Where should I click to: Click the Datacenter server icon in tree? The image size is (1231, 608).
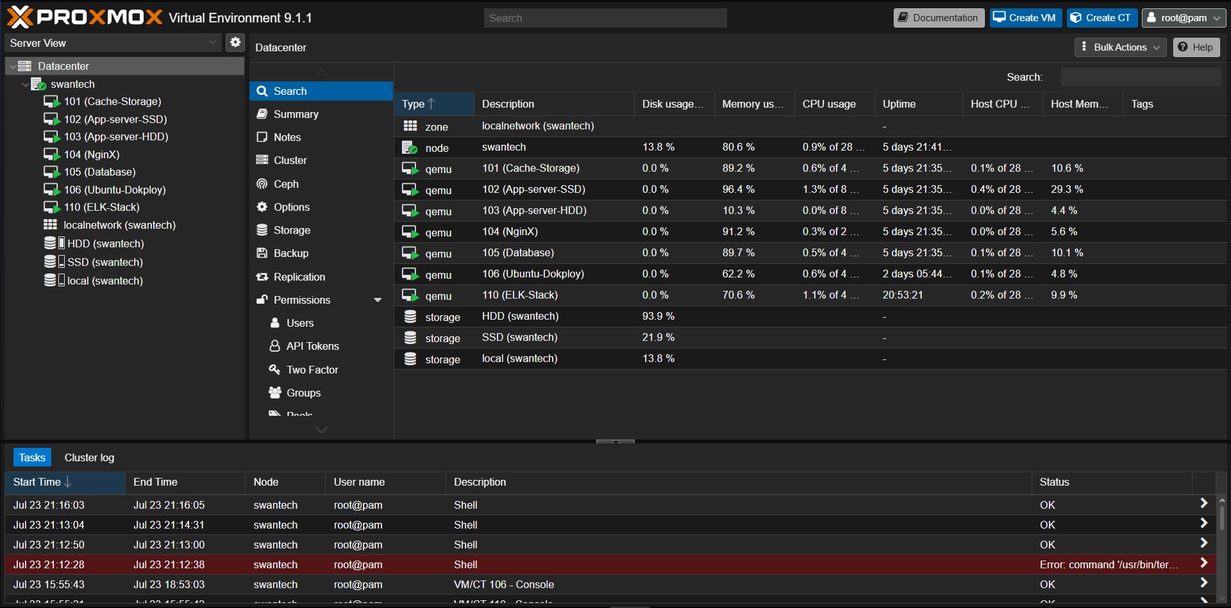[x=25, y=66]
